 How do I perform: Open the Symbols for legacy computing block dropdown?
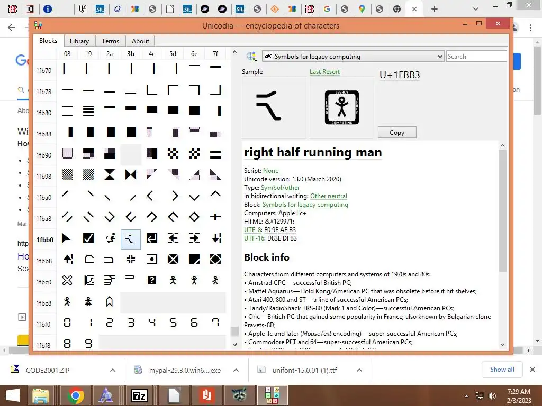tap(353, 56)
